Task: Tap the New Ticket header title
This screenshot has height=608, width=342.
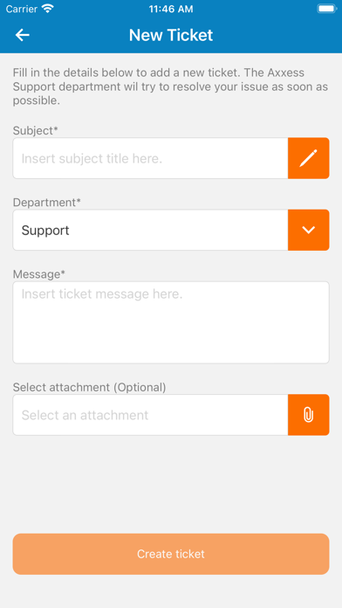Action: coord(171,35)
